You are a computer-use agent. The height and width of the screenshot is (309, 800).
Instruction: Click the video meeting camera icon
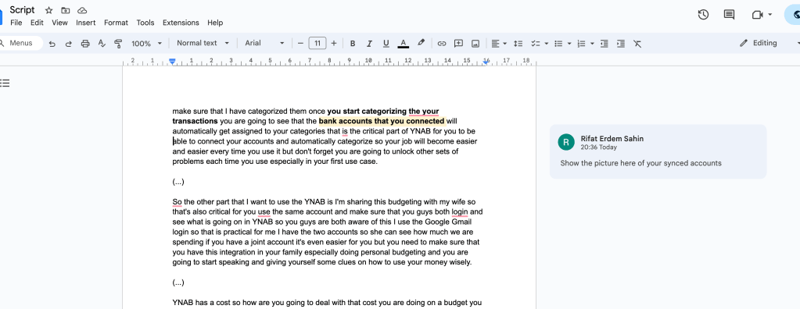tap(757, 15)
